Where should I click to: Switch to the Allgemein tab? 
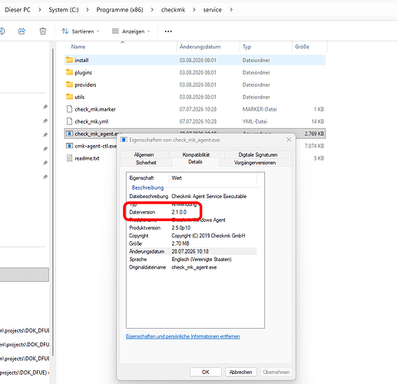[x=144, y=154]
